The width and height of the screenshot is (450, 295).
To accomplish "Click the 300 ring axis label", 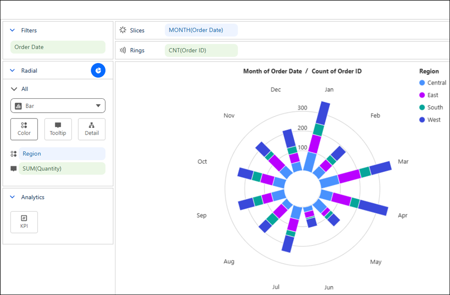I will [x=302, y=108].
